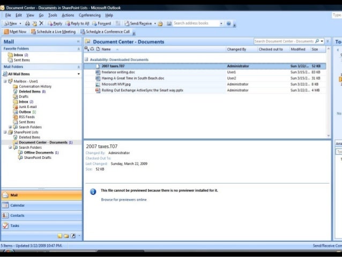Click the Forward toolbar button
Screen dimensions: 342x257
click(x=102, y=24)
